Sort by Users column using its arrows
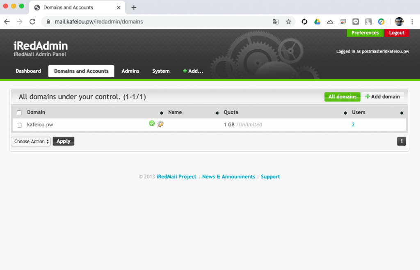Screen dimensions: 420x270 click(402, 113)
